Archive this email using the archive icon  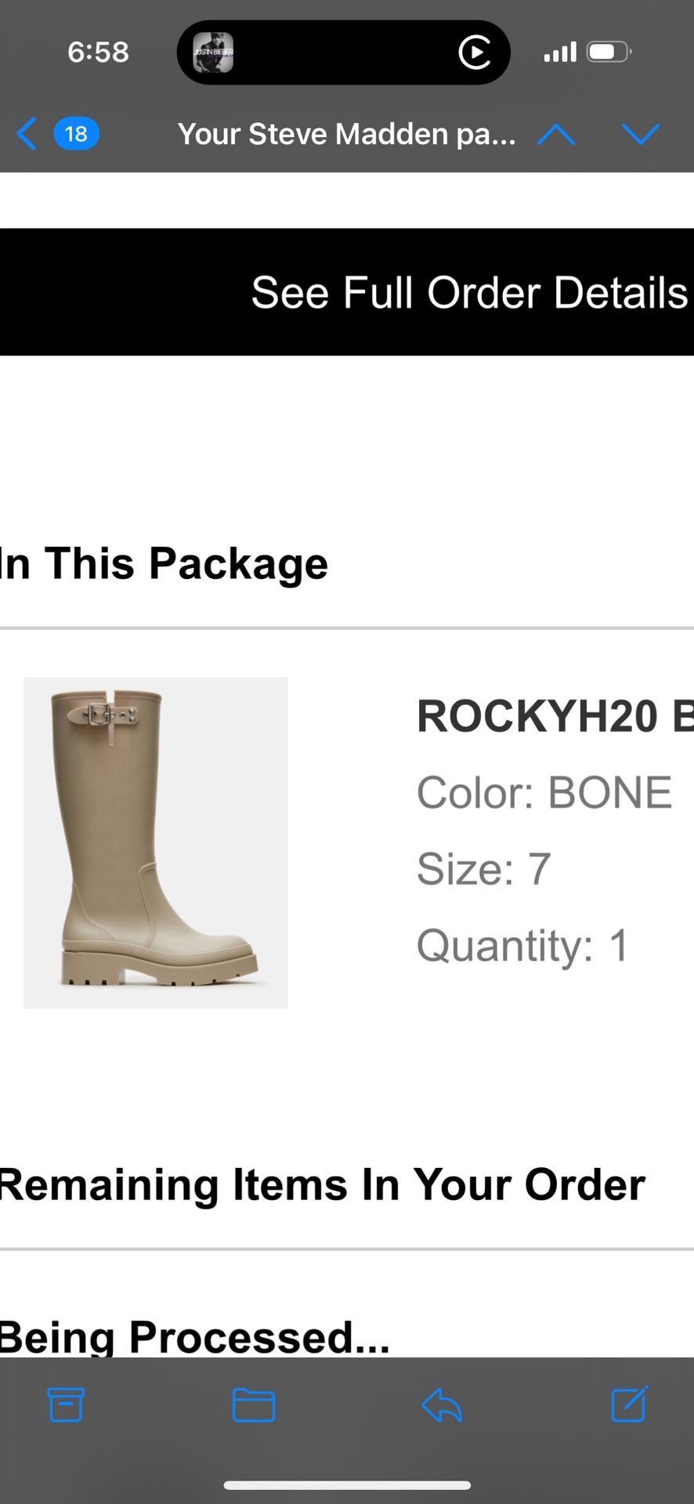click(x=66, y=1406)
